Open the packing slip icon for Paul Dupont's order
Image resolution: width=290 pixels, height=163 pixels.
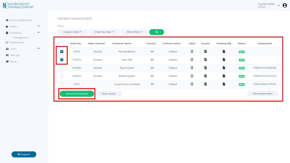point(224,68)
